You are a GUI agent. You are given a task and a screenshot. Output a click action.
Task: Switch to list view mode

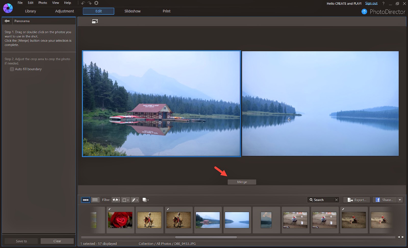coord(95,200)
